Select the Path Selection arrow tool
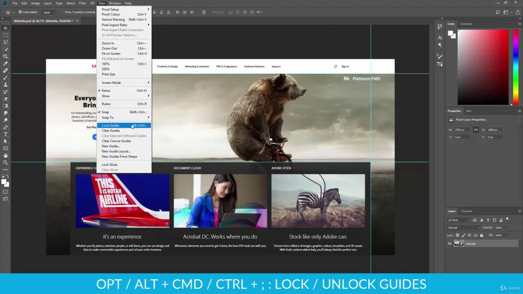Screen dimensions: 523x294 (x=6, y=141)
